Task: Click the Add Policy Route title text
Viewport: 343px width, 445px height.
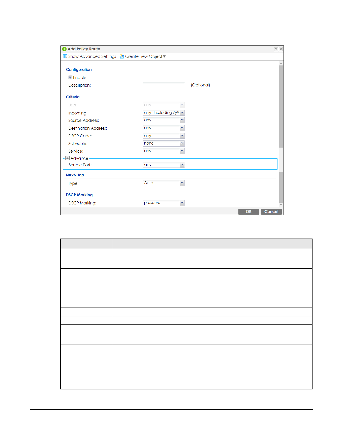Action: point(84,49)
